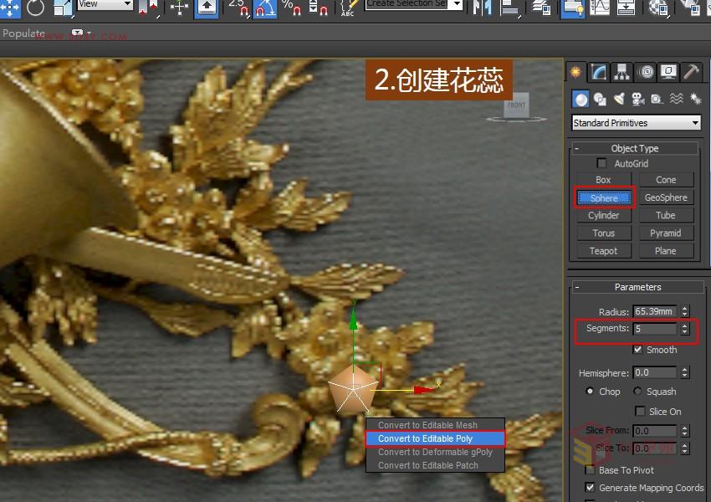Click the Lights category icon
Image resolution: width=711 pixels, height=502 pixels.
point(619,99)
